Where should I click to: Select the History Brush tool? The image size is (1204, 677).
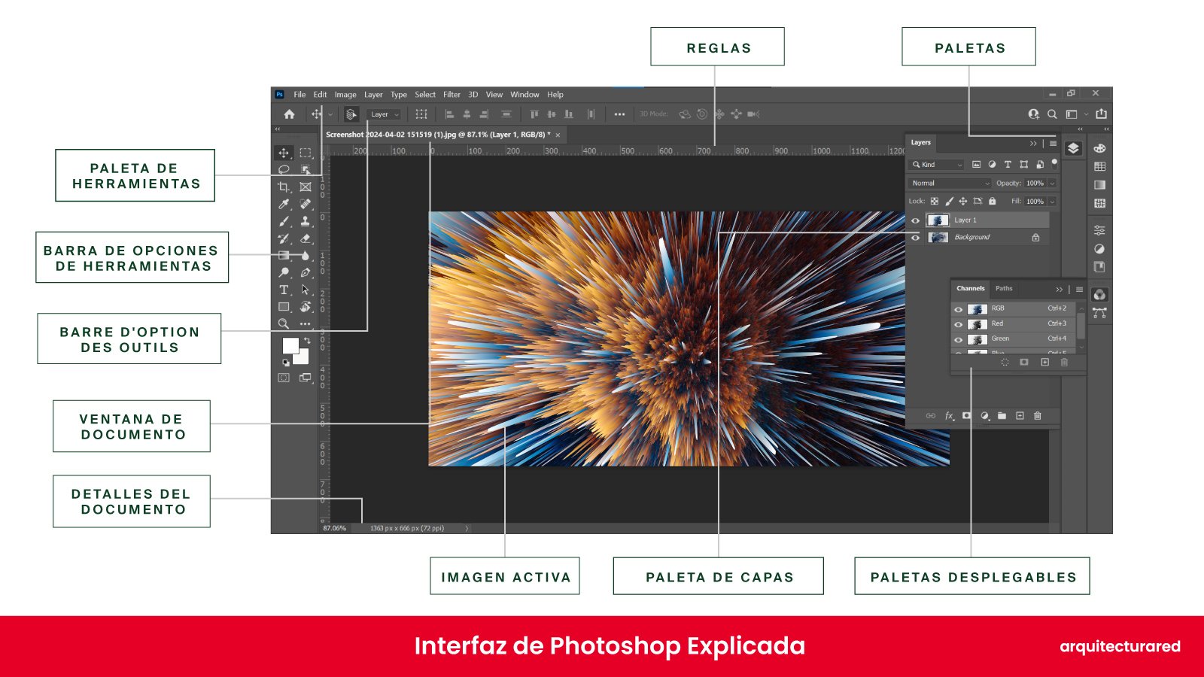click(284, 238)
